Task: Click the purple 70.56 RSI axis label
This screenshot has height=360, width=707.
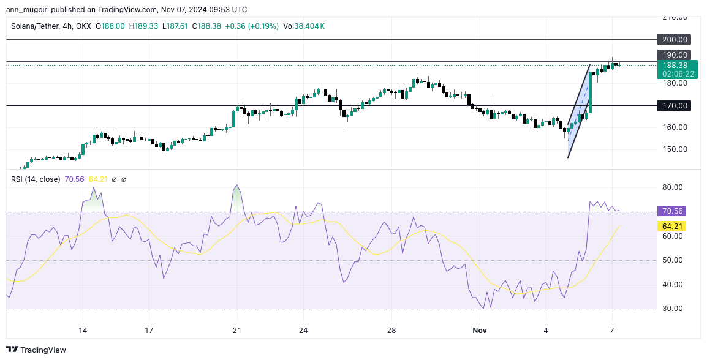Action: [x=671, y=211]
